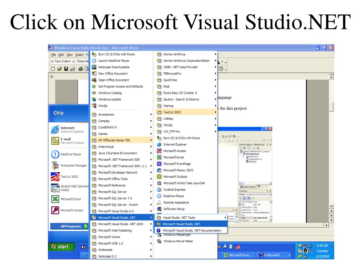Image resolution: width=361 pixels, height=271 pixels.
Task: Click the Word horizontal scrollbar right arrow
Action: click(326, 225)
